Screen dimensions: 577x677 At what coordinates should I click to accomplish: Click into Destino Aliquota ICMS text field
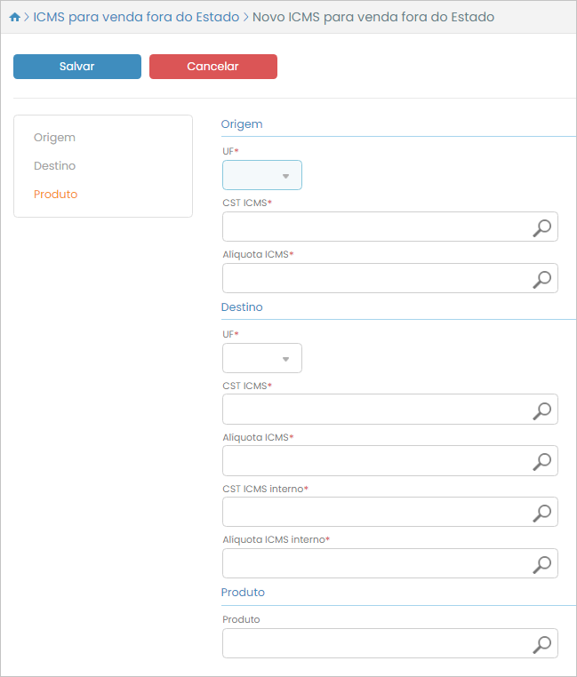click(373, 461)
